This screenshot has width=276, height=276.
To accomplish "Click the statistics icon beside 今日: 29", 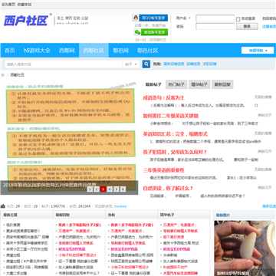I will 3,206.
